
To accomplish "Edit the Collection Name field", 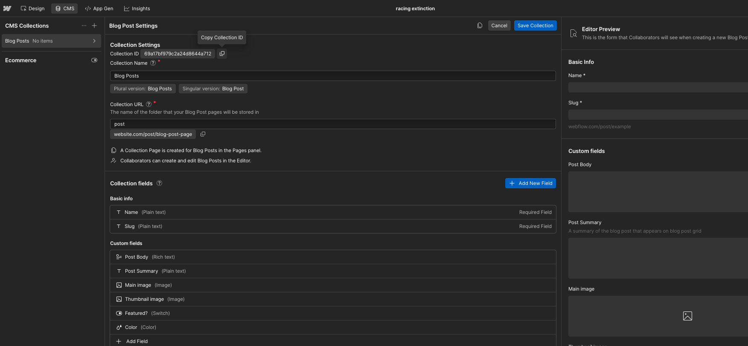I will 333,76.
